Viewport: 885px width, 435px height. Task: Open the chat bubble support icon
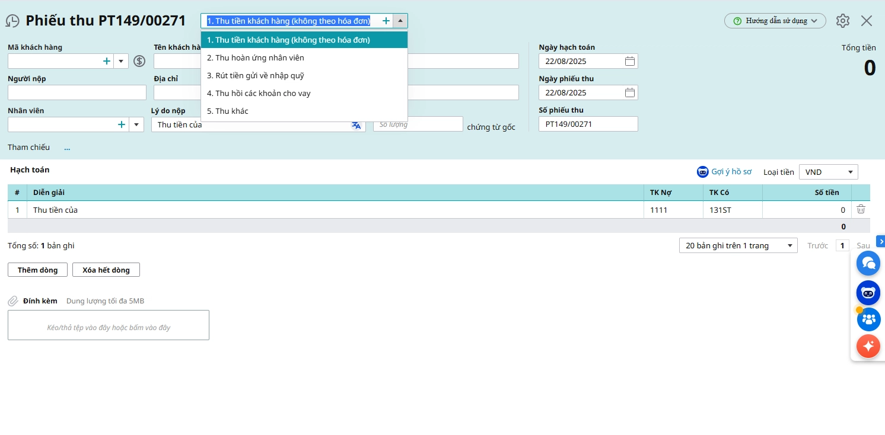coord(868,263)
